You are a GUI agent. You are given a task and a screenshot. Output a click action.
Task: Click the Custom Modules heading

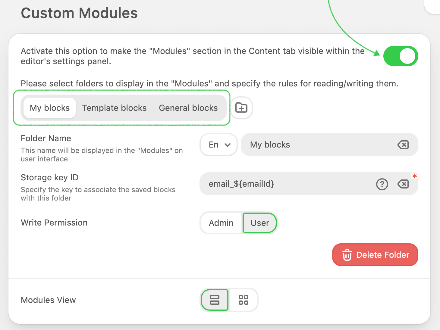point(79,13)
